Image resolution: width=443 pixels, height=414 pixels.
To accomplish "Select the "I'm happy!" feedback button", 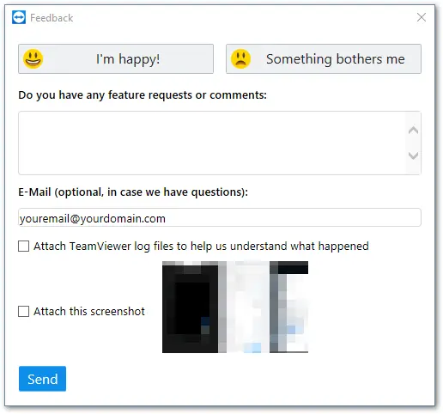I will click(x=116, y=58).
